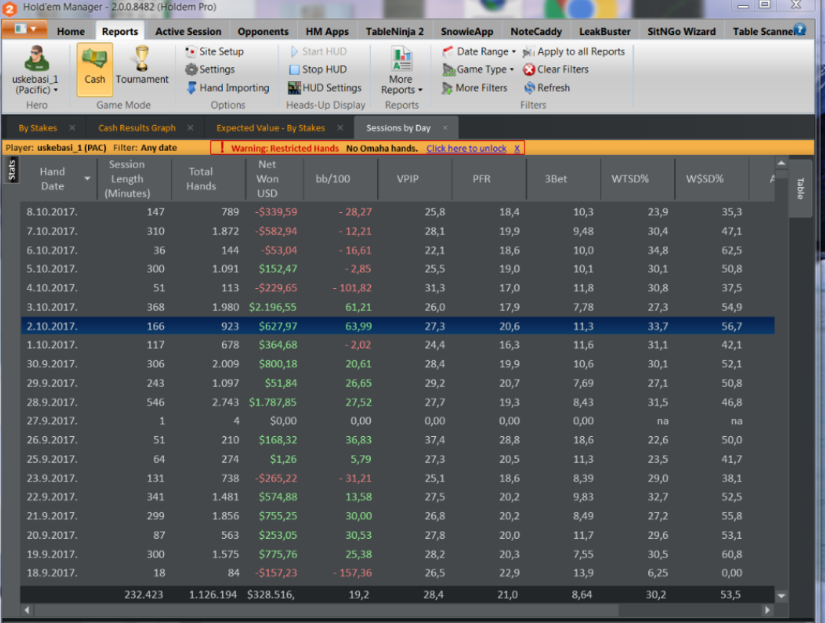Select the Reports ribbon tab
The height and width of the screenshot is (623, 825).
tap(120, 31)
